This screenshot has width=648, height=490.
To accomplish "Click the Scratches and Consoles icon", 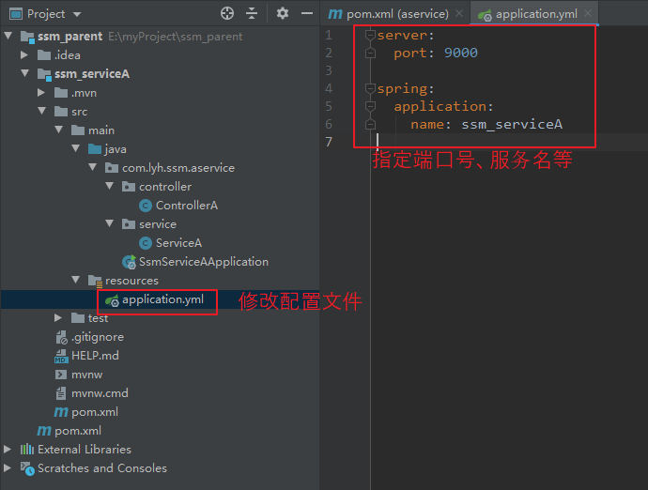I will tap(27, 468).
